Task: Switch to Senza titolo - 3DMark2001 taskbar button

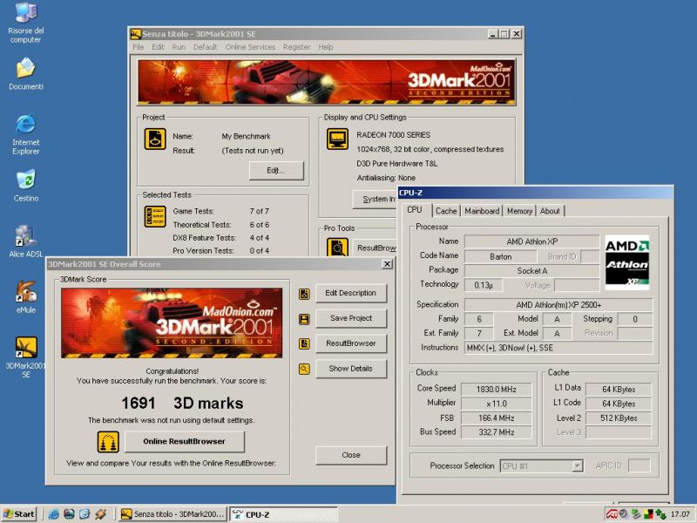Action: click(x=173, y=514)
